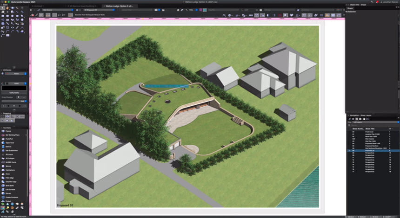Click the Proposed 3D sheet title label
This screenshot has width=400, height=218.
(65, 205)
